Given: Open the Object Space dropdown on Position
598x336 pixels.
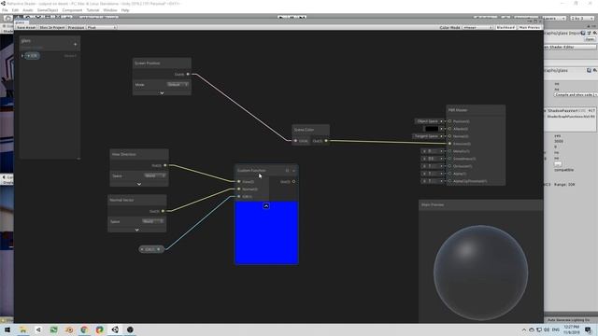Looking at the screenshot, I should coord(429,121).
